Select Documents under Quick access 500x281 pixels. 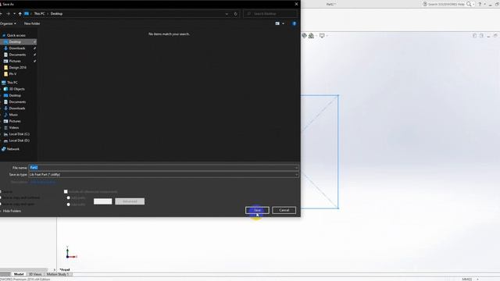(17, 55)
